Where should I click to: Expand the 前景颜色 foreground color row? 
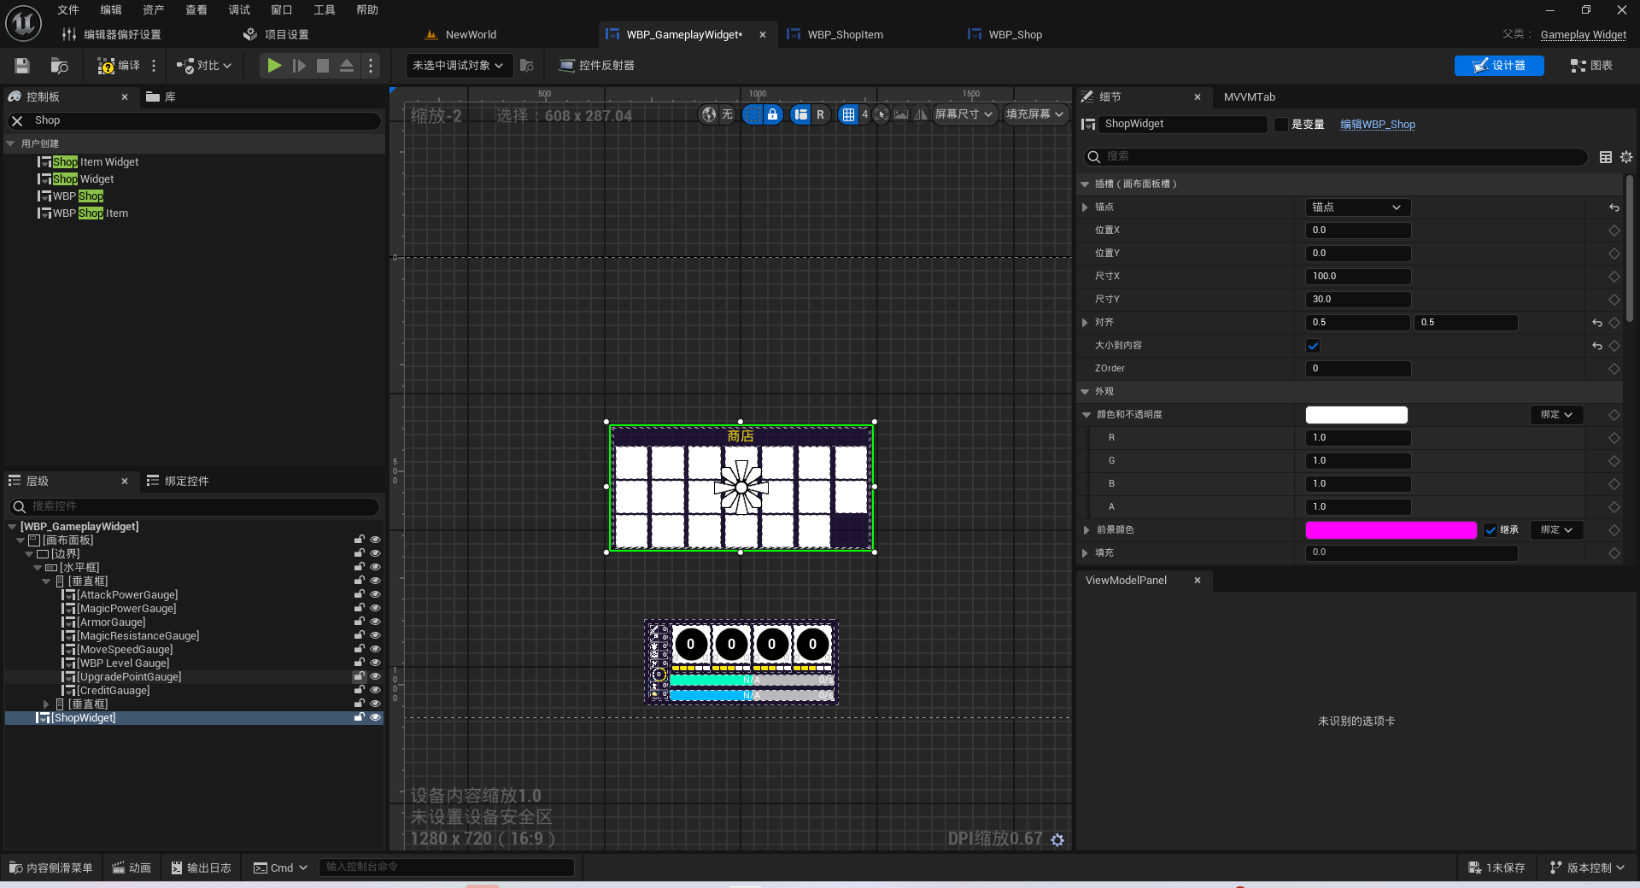(x=1086, y=530)
